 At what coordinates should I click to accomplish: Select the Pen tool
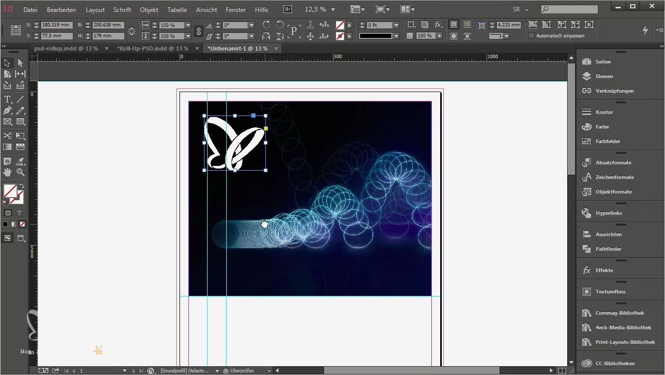[x=7, y=111]
